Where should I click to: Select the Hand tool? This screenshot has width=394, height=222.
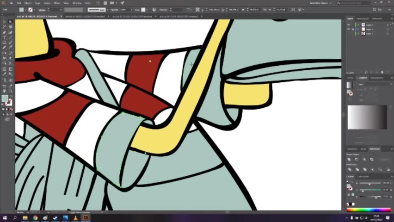click(x=4, y=91)
